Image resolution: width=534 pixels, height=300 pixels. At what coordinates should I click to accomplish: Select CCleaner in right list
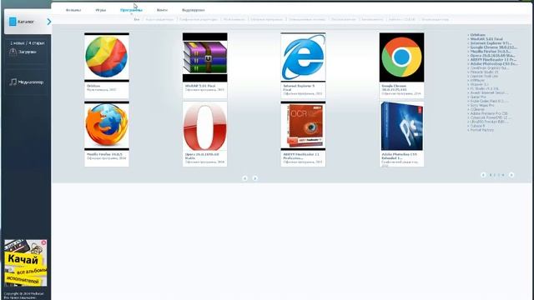(476, 109)
